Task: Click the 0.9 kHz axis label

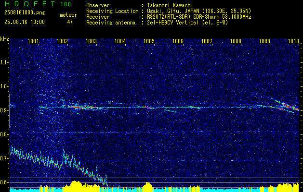Action: (4, 110)
